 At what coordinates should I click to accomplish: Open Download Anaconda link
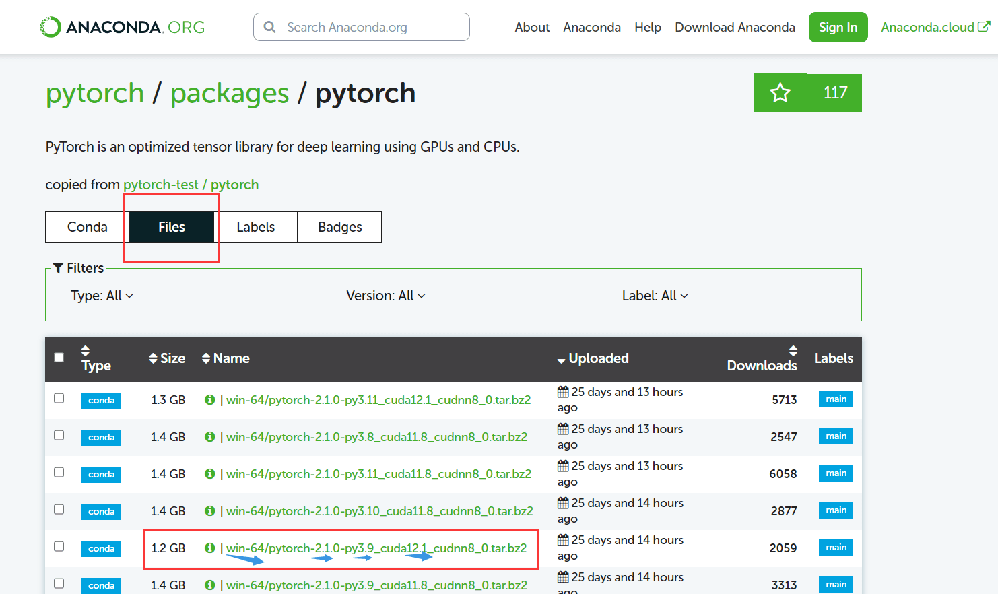735,27
